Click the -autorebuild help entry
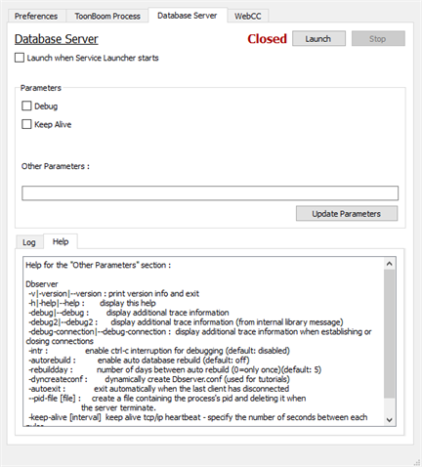 point(139,361)
